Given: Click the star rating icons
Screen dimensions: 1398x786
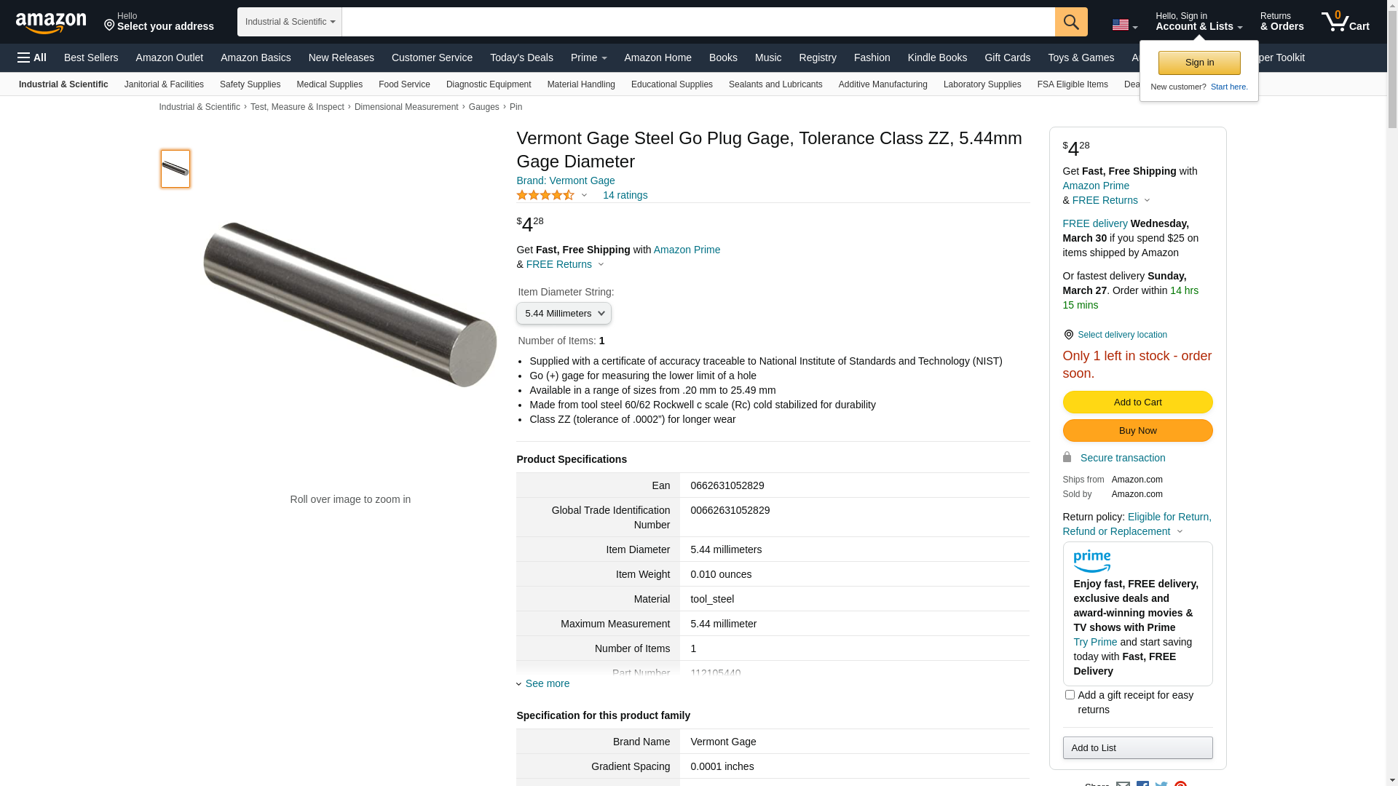Looking at the screenshot, I should tap(545, 195).
